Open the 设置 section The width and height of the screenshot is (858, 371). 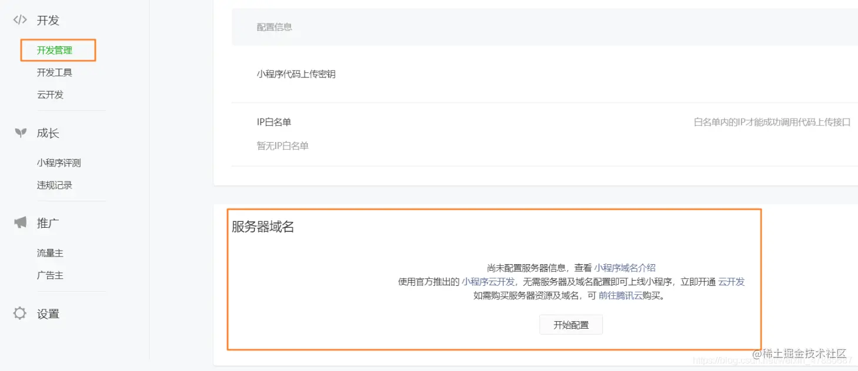point(48,314)
